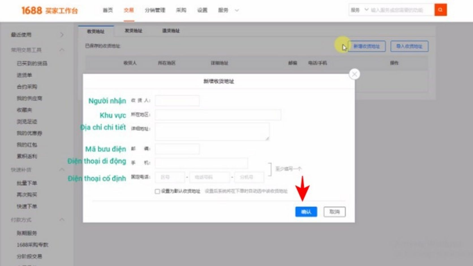Open 账期服务 in the sidebar
The width and height of the screenshot is (473, 266).
click(x=27, y=233)
